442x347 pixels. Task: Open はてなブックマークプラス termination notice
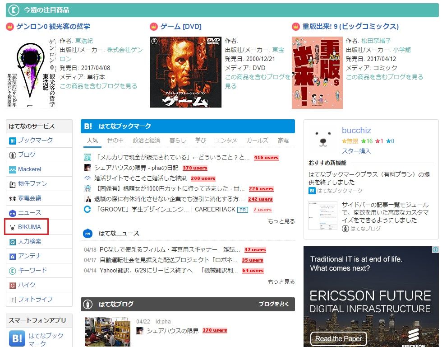[369, 178]
